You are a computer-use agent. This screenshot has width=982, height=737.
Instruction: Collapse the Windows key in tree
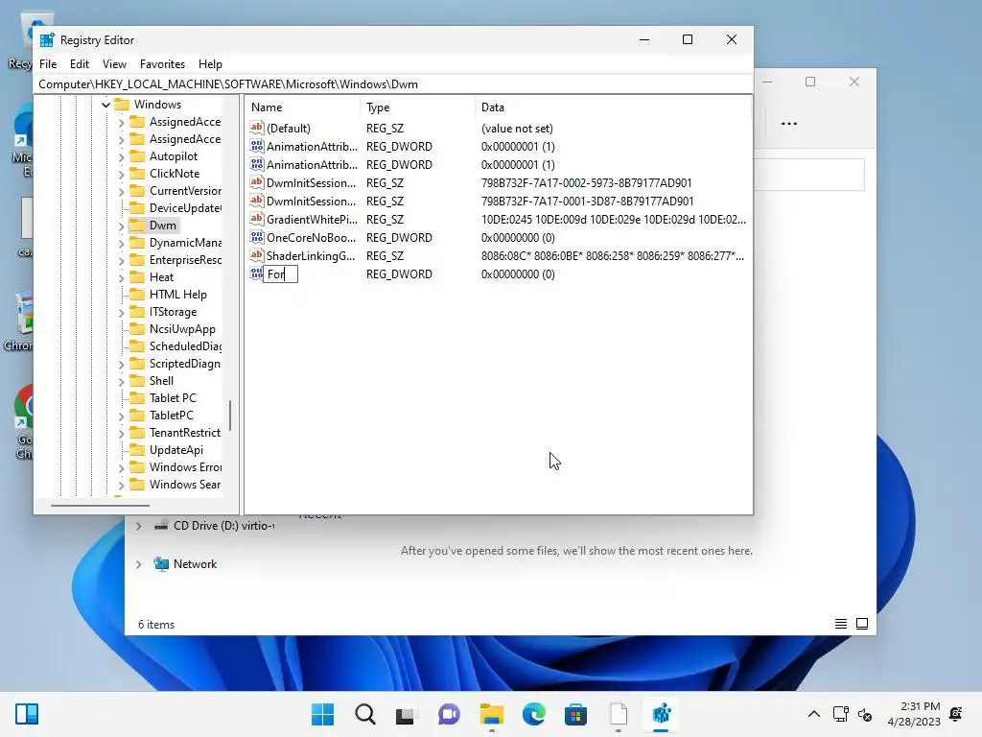point(105,105)
